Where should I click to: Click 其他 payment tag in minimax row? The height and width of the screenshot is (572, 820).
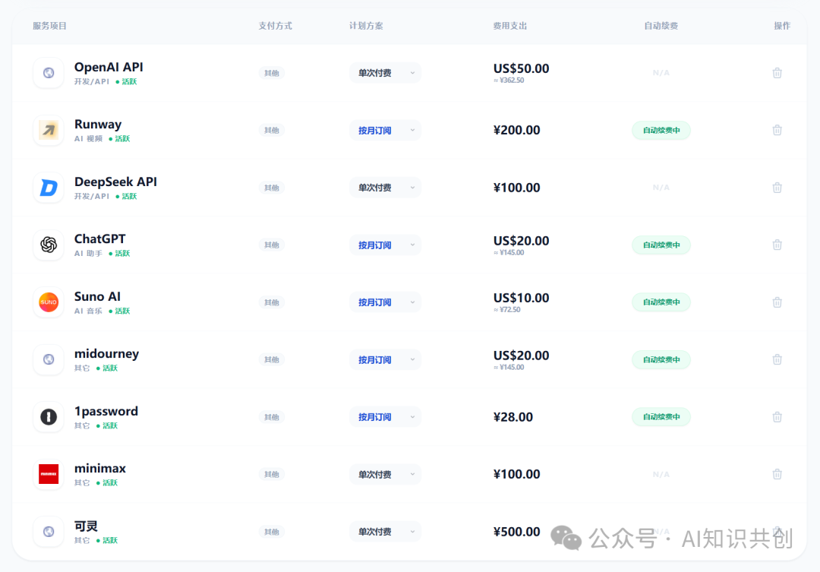coord(271,474)
